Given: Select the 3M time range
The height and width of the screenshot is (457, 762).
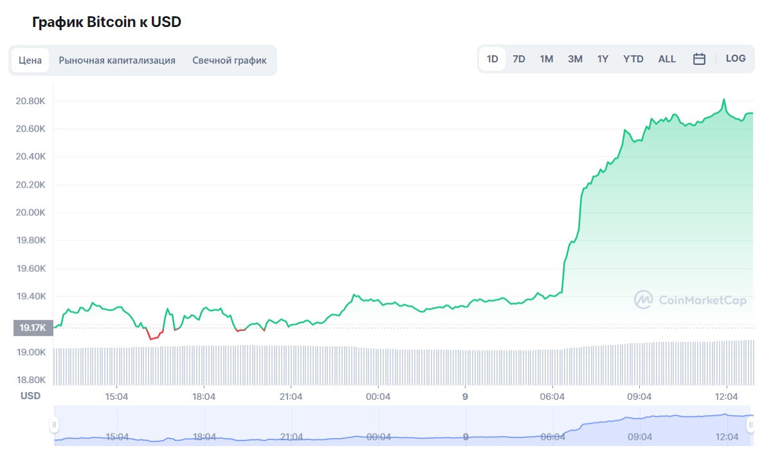Looking at the screenshot, I should [x=574, y=58].
